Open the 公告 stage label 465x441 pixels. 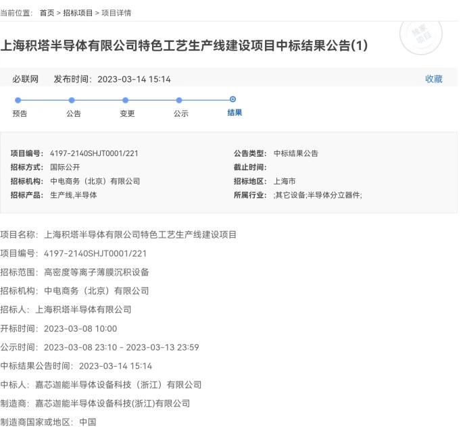74,113
